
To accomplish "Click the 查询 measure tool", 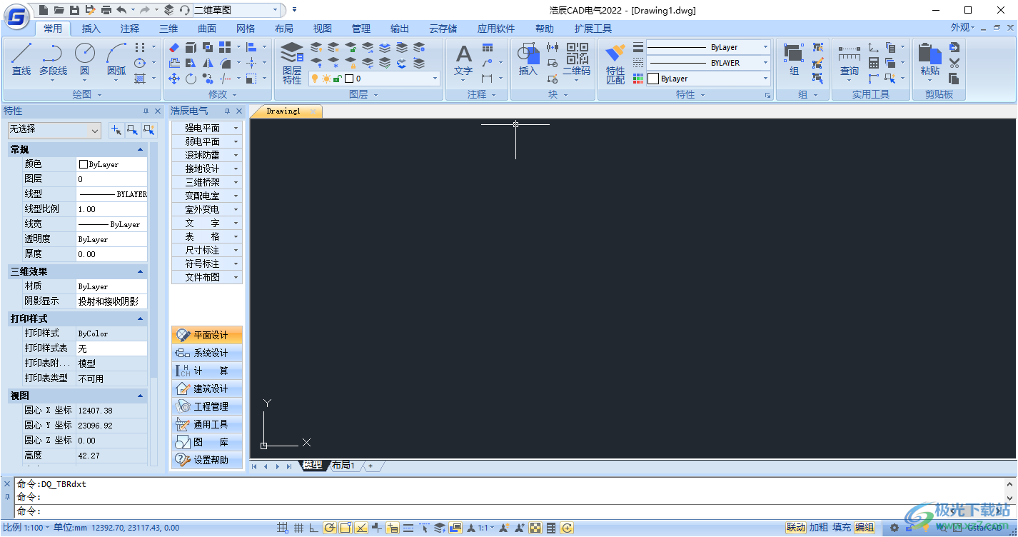I will pos(850,60).
